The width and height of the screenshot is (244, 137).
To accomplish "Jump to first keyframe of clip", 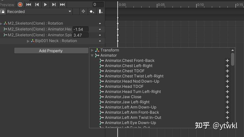I will click(29, 5).
